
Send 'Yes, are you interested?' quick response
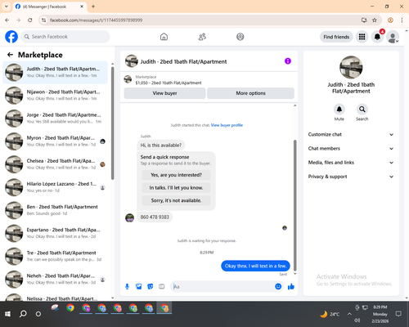(x=176, y=175)
